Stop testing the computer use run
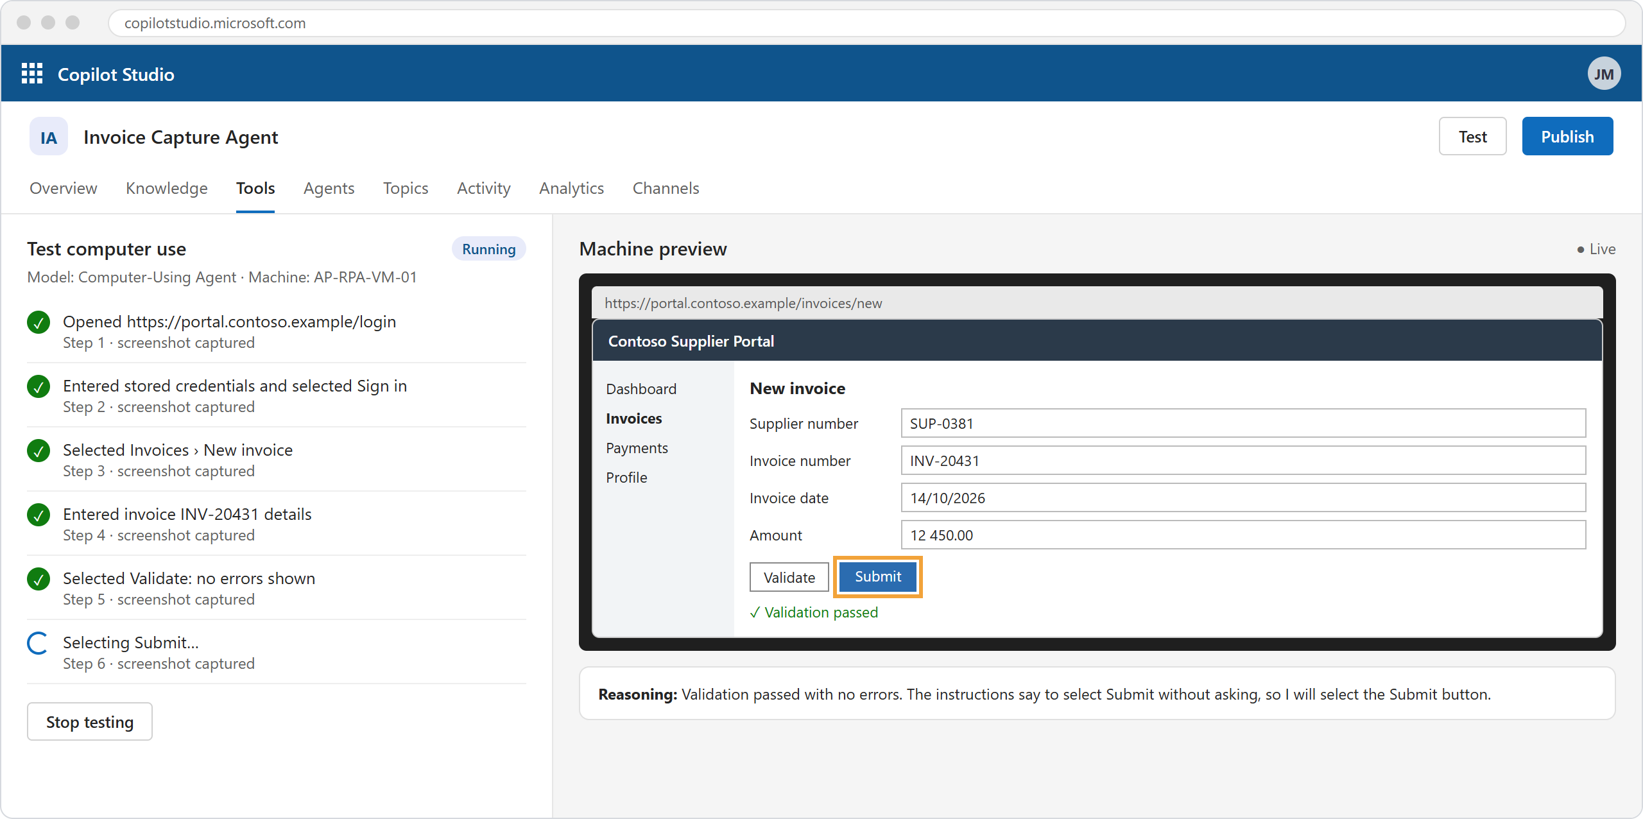Viewport: 1643px width, 819px height. click(x=90, y=722)
